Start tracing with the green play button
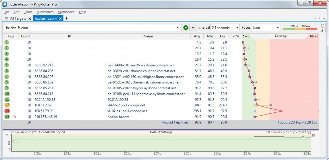This screenshot has width=329, height=160. pos(186,28)
